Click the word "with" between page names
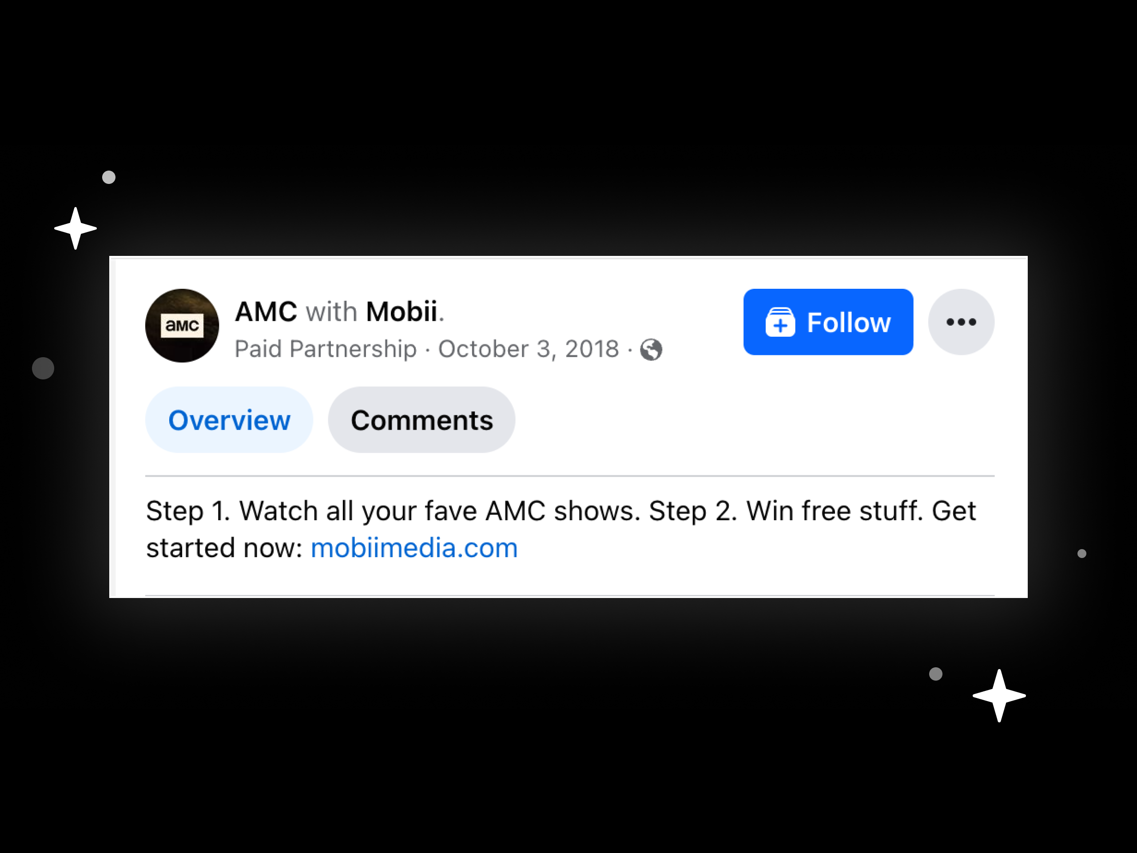The image size is (1137, 853). 331,311
